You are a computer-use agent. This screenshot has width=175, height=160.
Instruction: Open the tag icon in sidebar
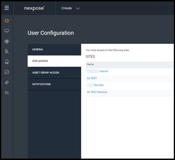click(x=7, y=83)
